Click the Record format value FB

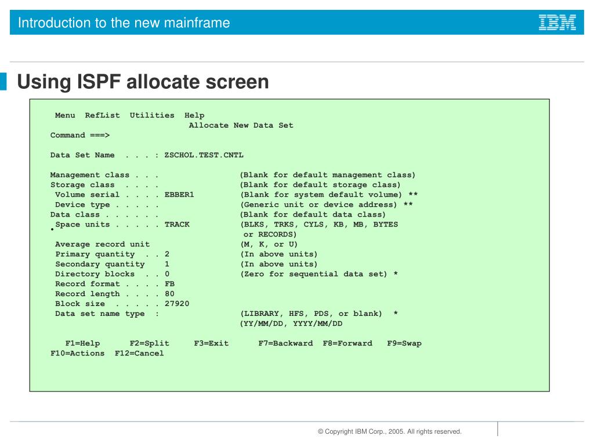click(170, 283)
